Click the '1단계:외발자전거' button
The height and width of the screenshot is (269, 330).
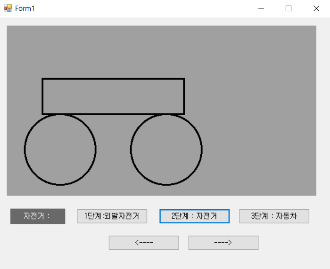[x=112, y=216]
